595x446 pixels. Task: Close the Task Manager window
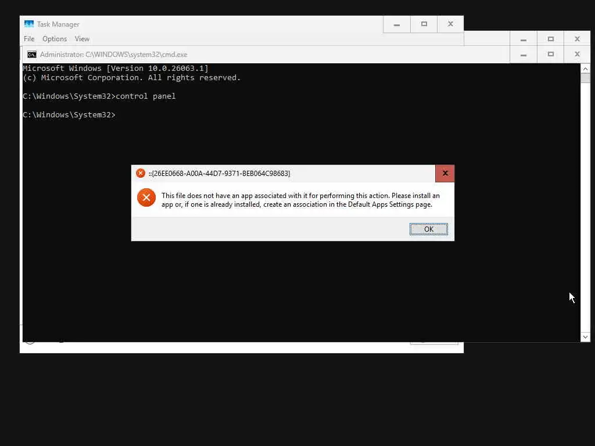pyautogui.click(x=450, y=24)
